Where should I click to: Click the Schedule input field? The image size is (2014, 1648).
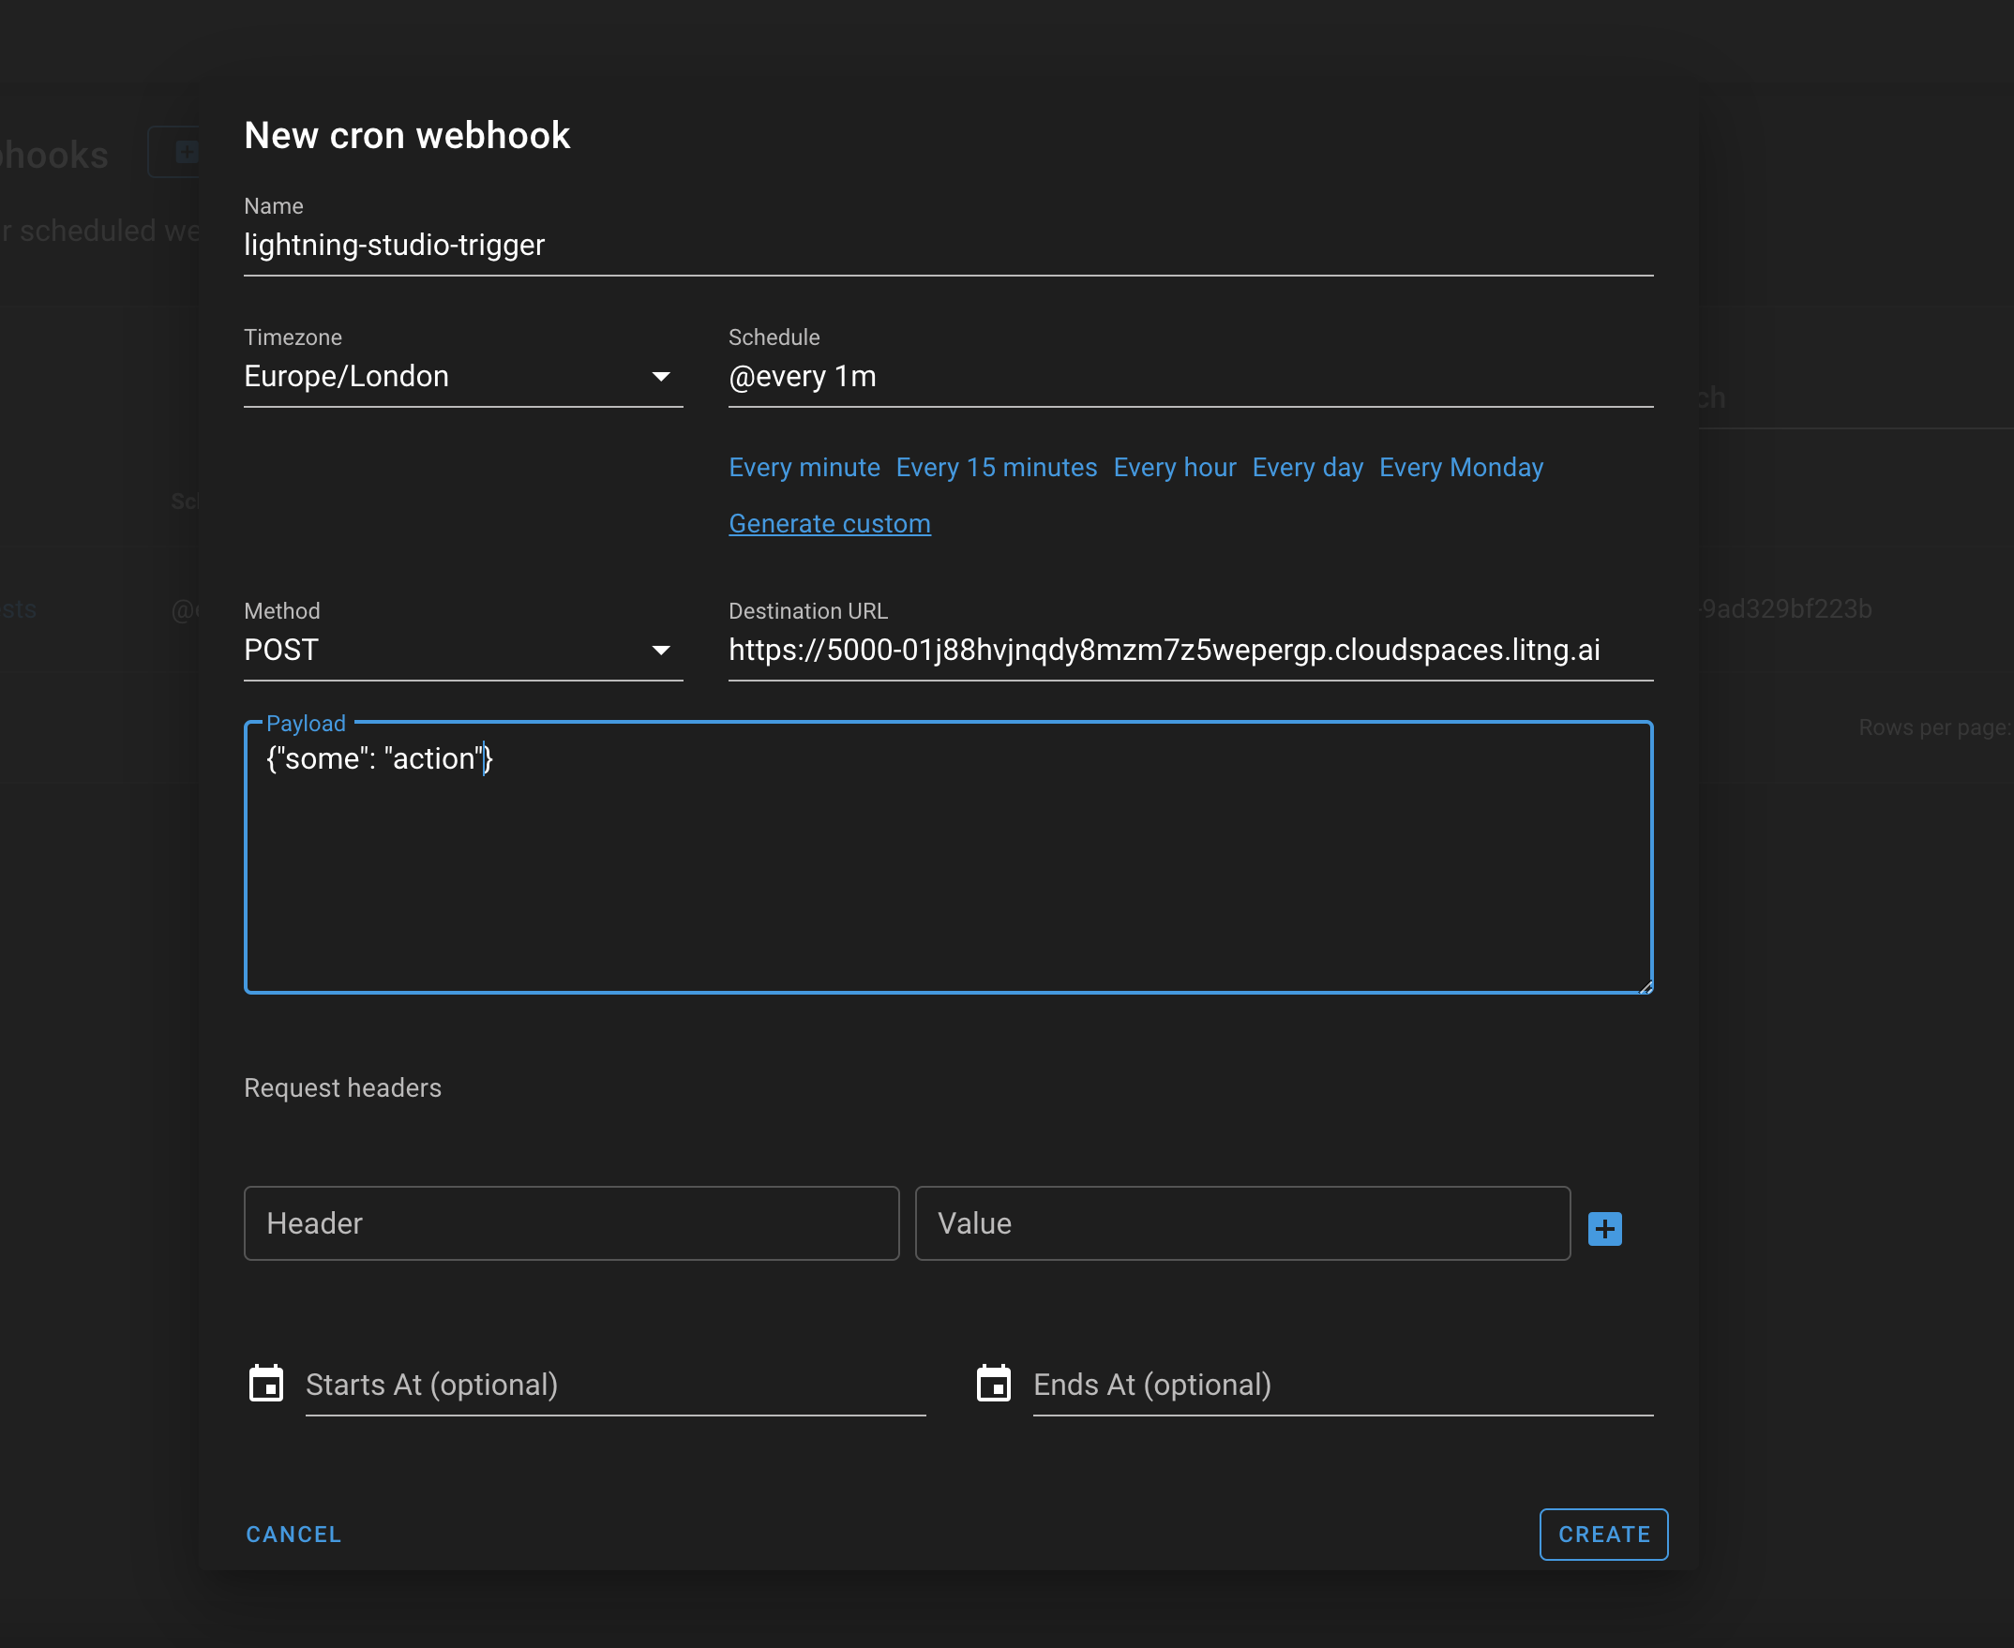point(1139,376)
